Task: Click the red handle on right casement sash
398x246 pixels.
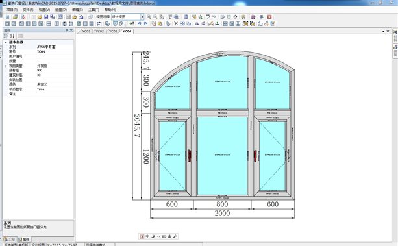Action: [255, 155]
